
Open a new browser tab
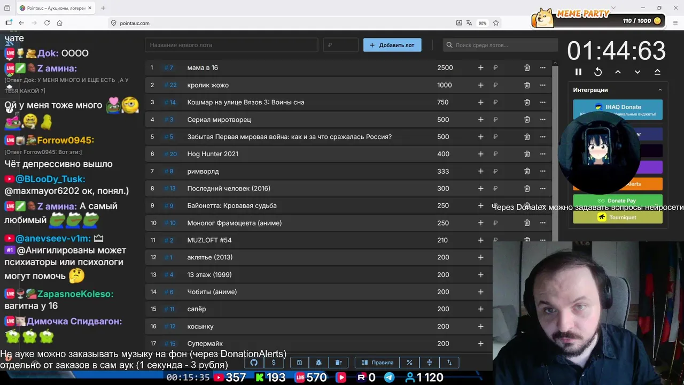tap(103, 8)
